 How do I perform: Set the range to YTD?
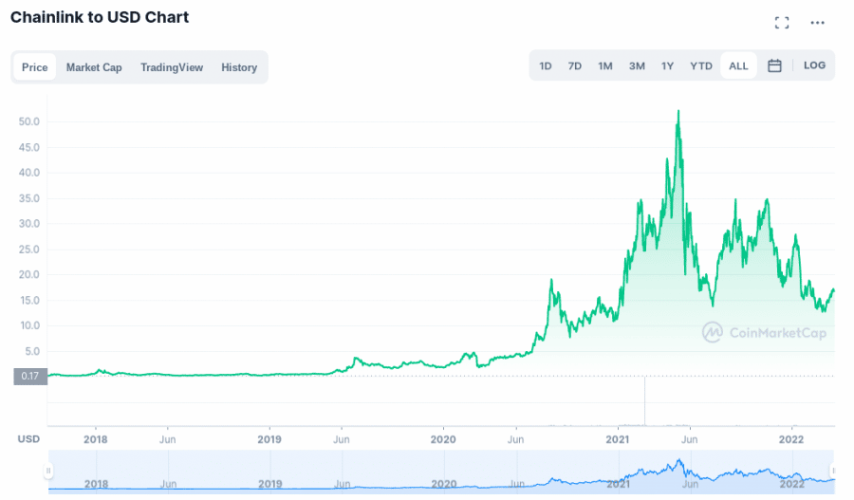click(701, 65)
